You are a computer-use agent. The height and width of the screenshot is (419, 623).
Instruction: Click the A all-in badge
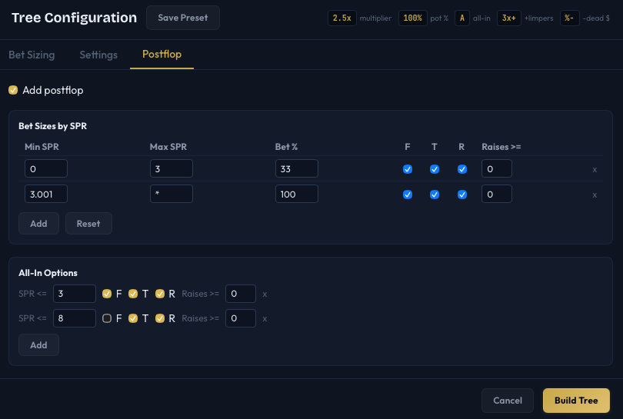tap(461, 18)
